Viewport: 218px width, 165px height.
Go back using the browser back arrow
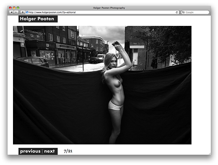[x=11, y=12]
